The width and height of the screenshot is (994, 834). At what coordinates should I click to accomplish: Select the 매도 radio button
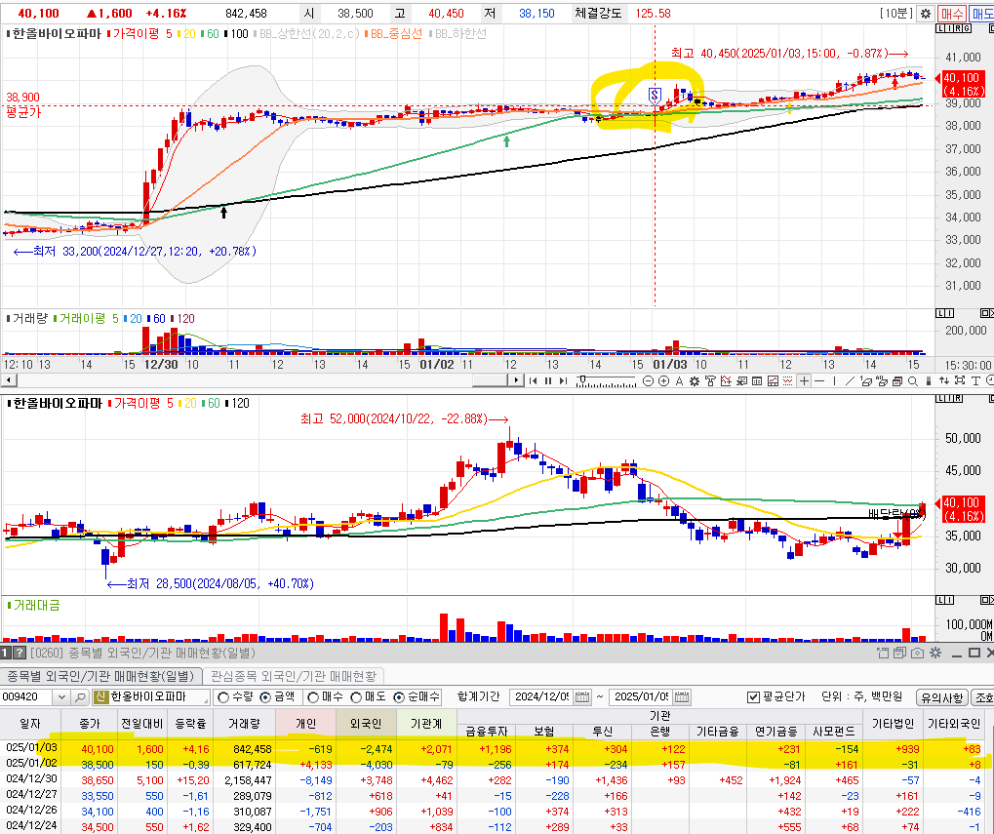[x=356, y=697]
